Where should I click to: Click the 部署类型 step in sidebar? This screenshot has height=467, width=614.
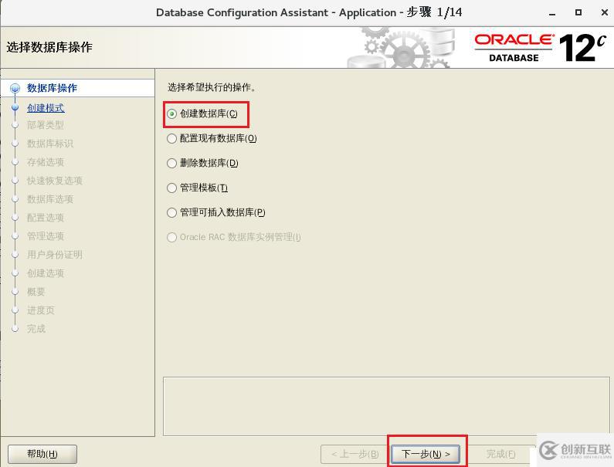45,125
